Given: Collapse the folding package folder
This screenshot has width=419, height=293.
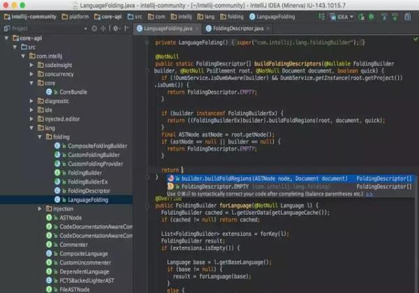Looking at the screenshot, I should tap(41, 137).
